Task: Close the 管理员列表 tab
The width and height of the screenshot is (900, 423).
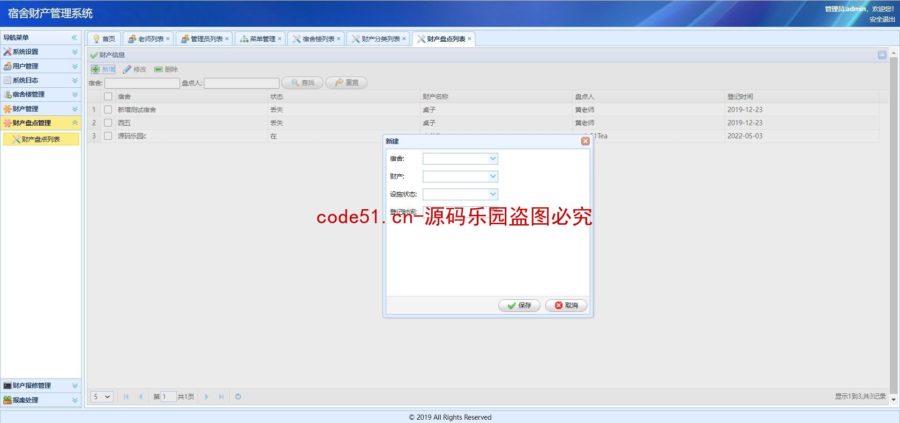Action: (x=227, y=39)
